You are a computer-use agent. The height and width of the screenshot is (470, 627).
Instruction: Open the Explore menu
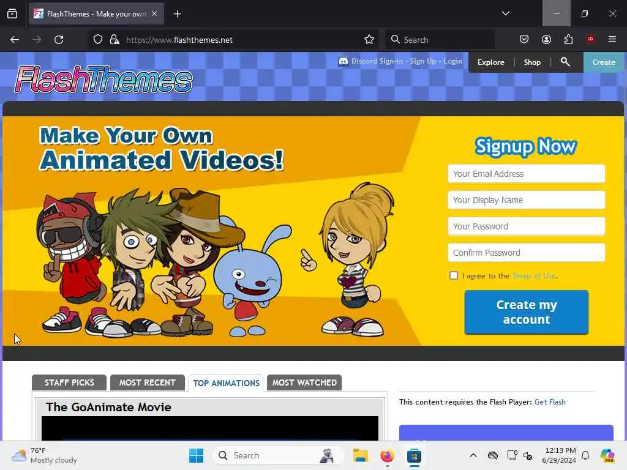tap(490, 62)
